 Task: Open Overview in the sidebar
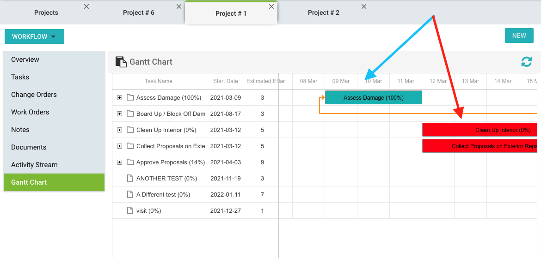(54, 60)
